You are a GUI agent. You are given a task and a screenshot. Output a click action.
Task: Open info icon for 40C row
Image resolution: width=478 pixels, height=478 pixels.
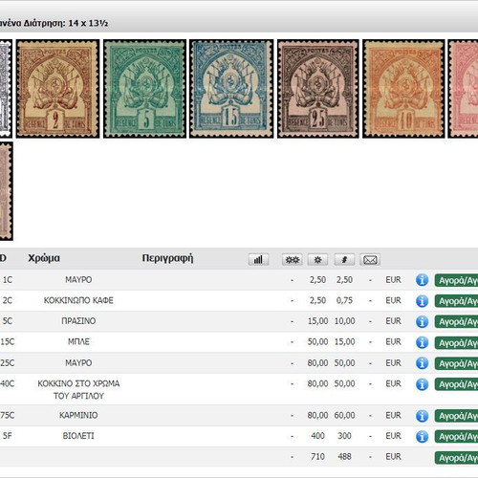click(422, 384)
